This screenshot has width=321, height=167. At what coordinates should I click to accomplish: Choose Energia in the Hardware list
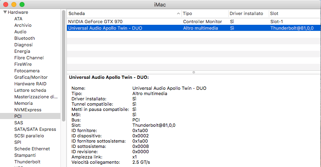(22, 51)
